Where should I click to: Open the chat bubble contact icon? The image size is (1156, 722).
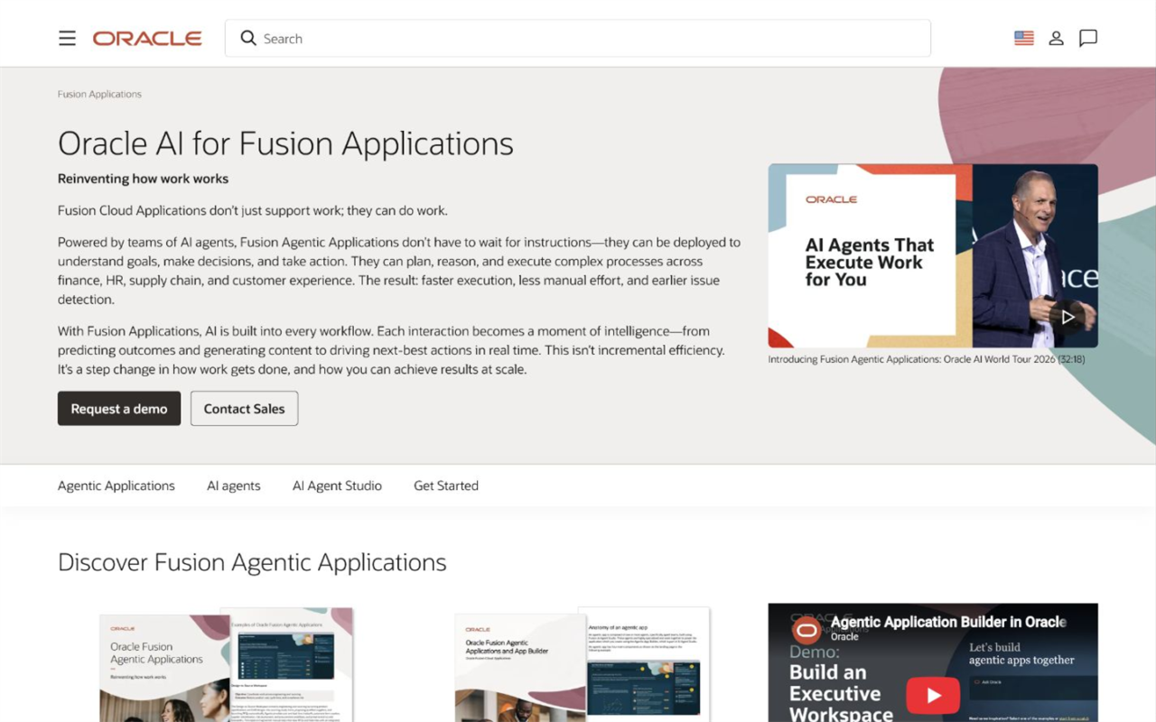click(1088, 38)
